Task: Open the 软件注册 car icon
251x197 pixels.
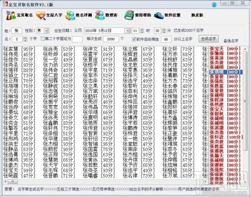Action: (x=159, y=16)
